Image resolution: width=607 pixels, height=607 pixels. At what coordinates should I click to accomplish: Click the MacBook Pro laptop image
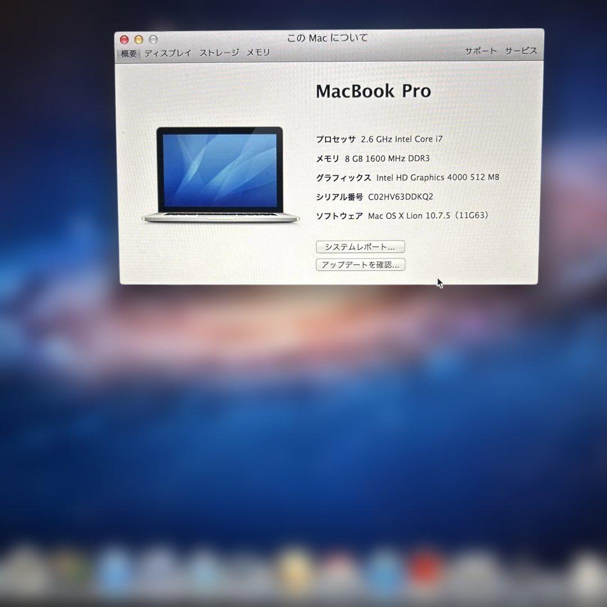click(220, 175)
